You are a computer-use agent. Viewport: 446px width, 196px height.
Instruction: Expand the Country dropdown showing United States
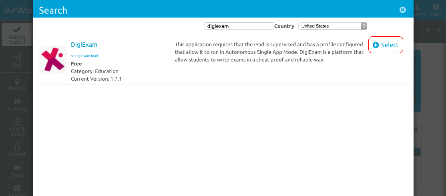point(333,26)
